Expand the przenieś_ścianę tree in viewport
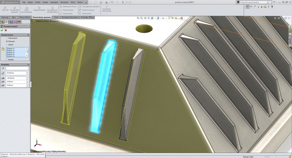292x158 pixels. coord(32,22)
